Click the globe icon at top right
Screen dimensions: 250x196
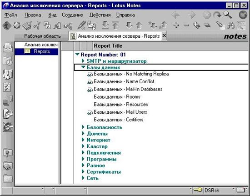243,15
